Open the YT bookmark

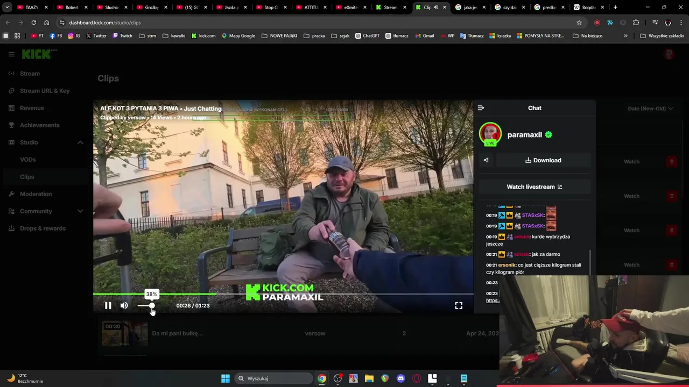click(x=37, y=36)
